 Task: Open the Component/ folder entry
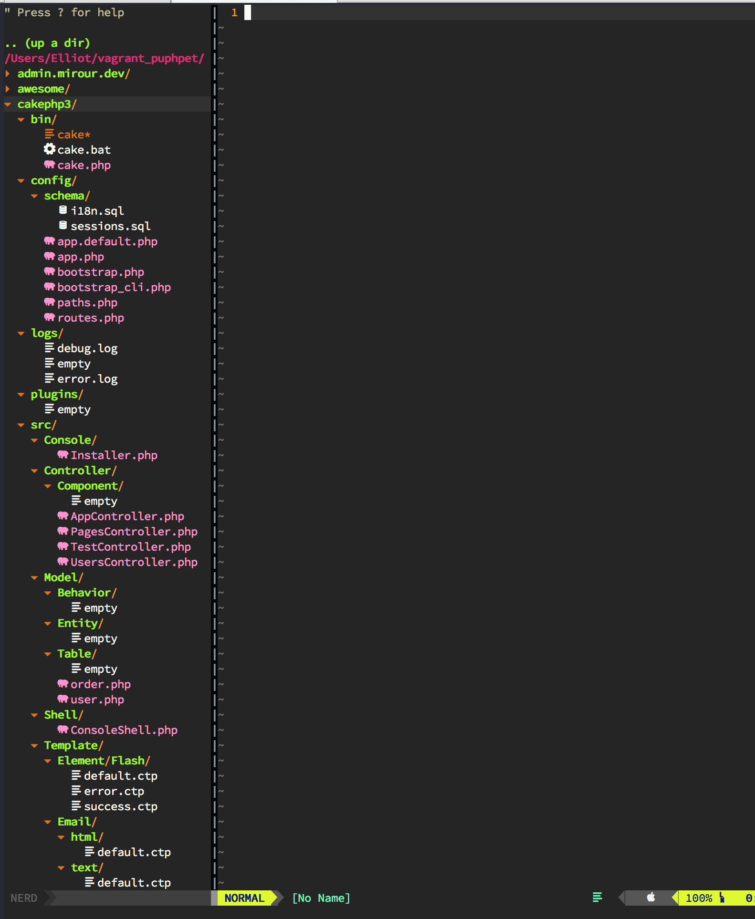click(x=90, y=486)
